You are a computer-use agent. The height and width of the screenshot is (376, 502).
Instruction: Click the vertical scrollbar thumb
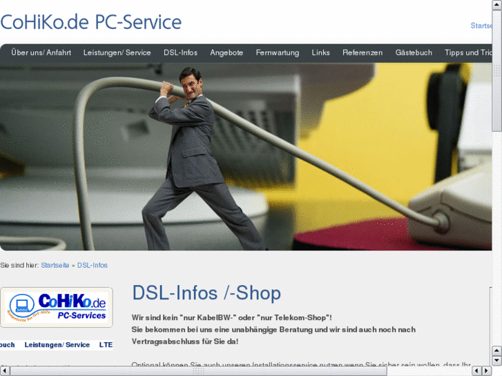point(497,70)
